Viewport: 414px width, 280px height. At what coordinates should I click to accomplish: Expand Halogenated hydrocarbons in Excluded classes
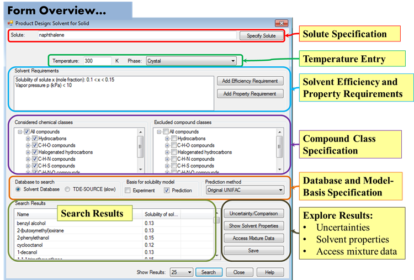click(x=167, y=152)
